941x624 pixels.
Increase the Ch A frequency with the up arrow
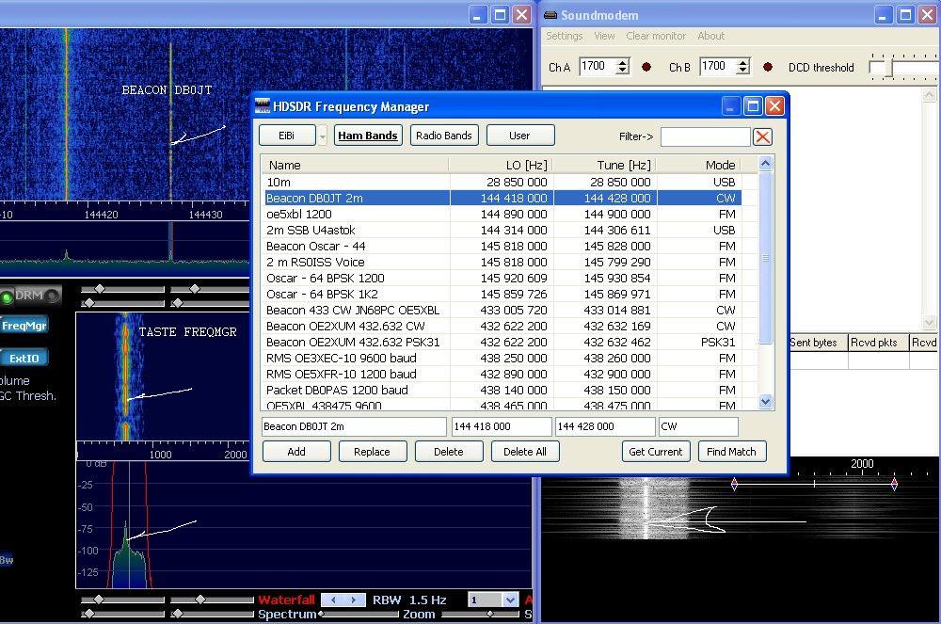[622, 62]
